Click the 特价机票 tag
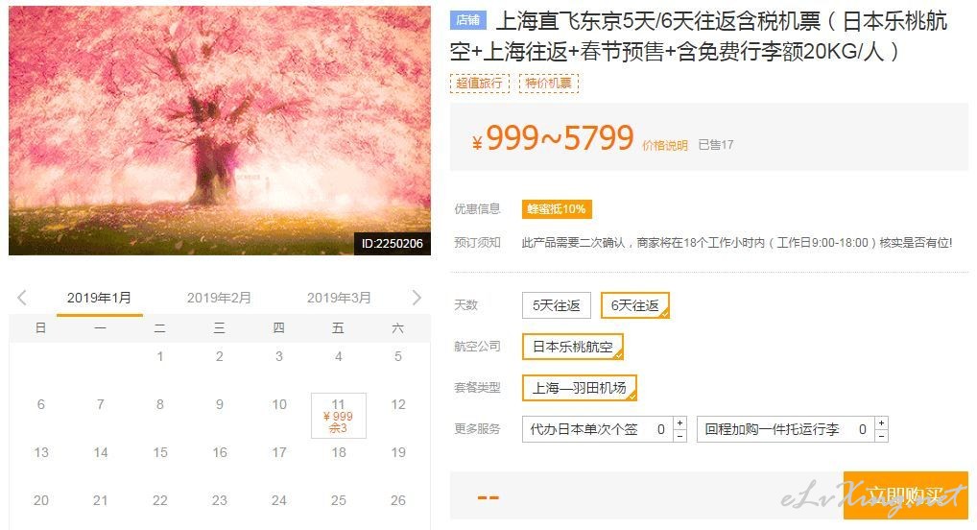The image size is (977, 530). tap(548, 83)
